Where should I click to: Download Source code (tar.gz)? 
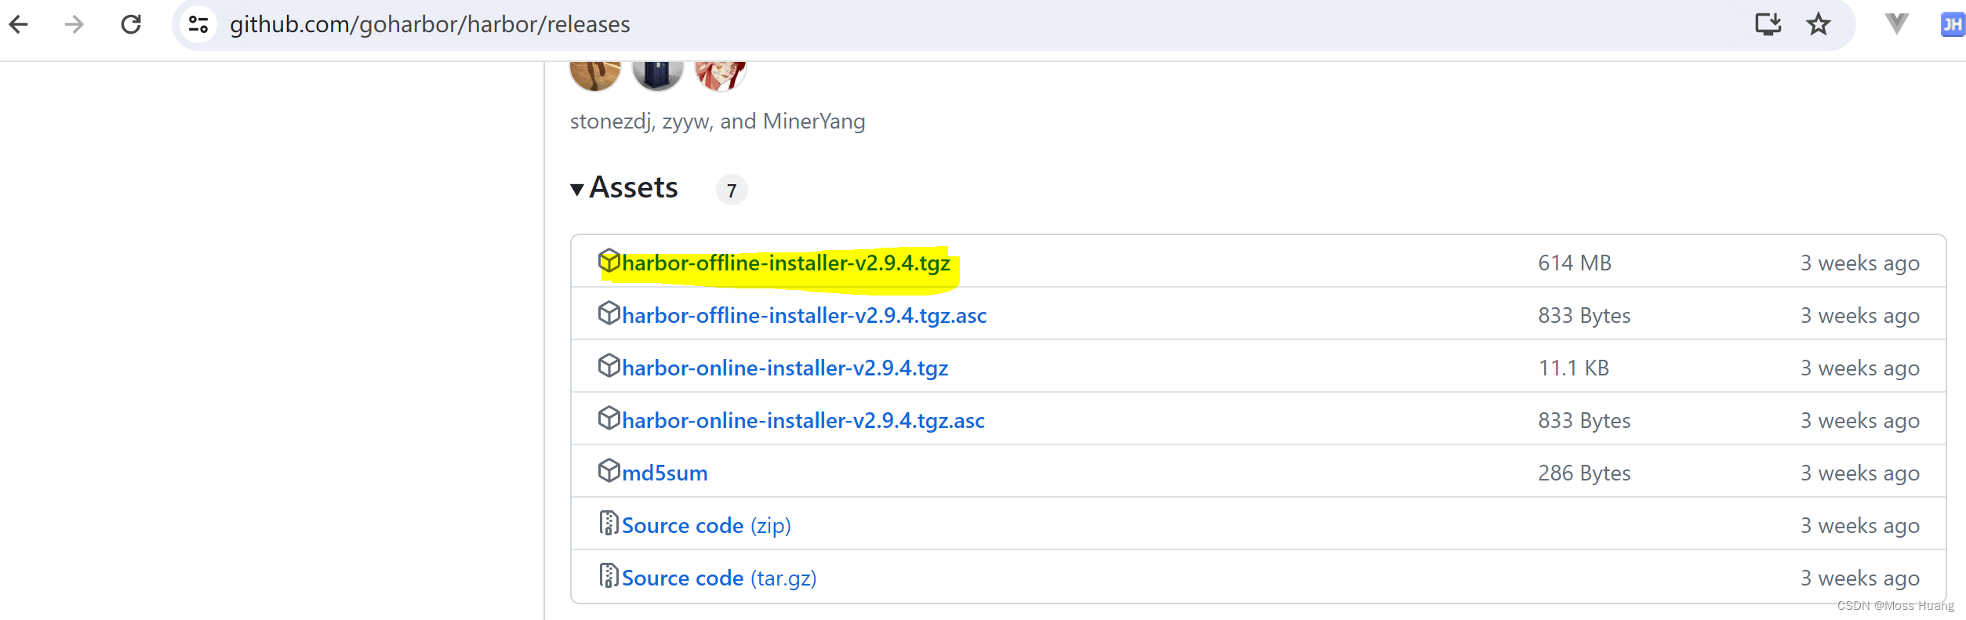tap(719, 578)
